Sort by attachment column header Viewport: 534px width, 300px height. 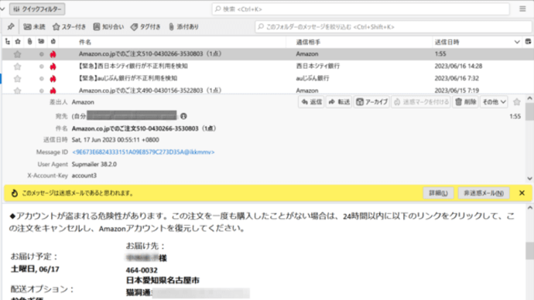click(30, 42)
